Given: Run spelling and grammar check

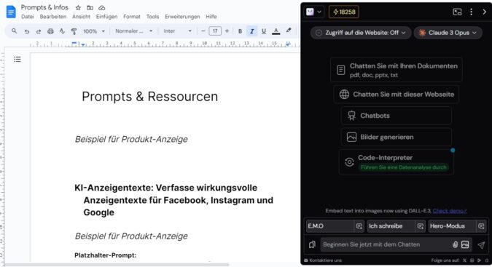Looking at the screenshot, I should coord(62,31).
